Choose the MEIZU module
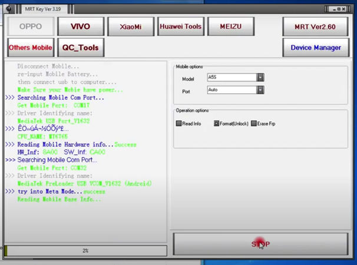 tap(231, 26)
